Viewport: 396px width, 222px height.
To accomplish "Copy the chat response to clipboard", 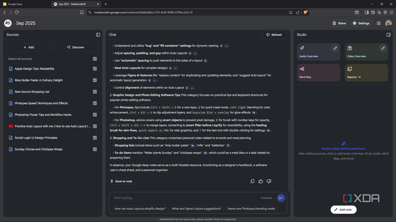I will point(252,181).
